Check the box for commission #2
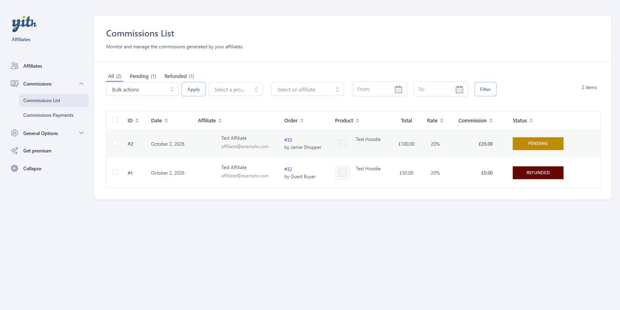 click(115, 143)
